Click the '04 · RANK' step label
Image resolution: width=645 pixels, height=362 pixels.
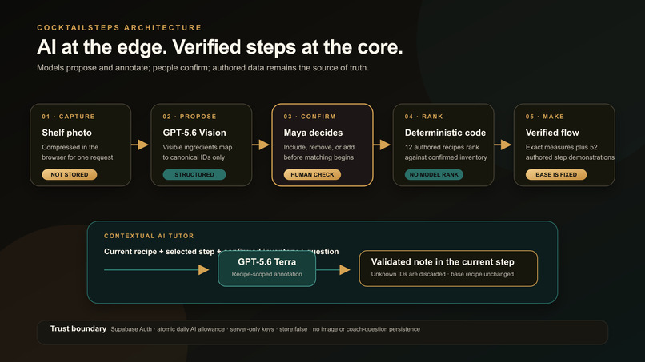coord(423,117)
